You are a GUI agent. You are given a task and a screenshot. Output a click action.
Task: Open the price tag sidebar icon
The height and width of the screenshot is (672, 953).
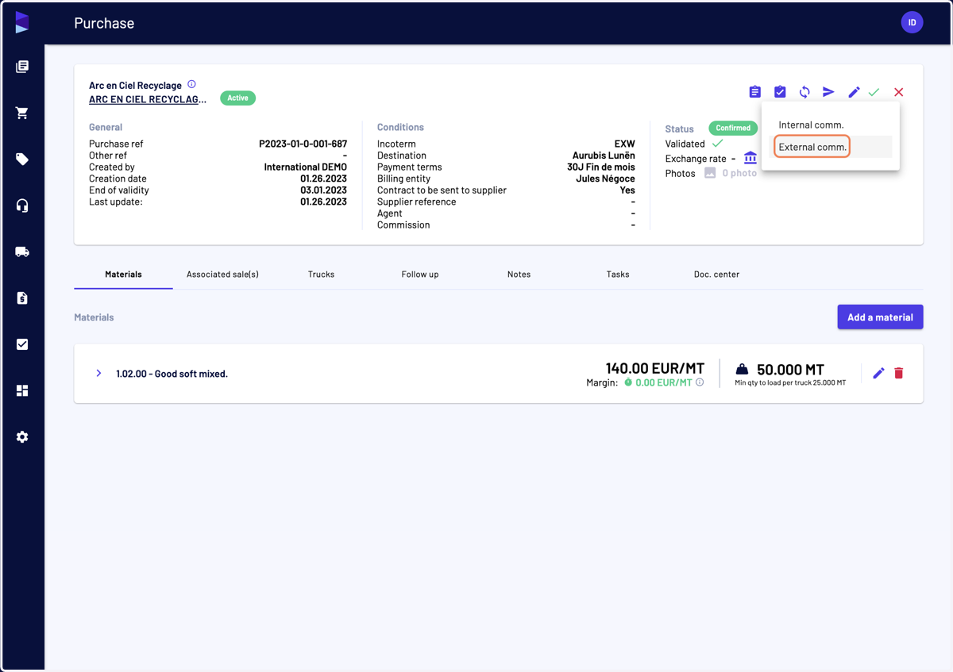pyautogui.click(x=22, y=159)
